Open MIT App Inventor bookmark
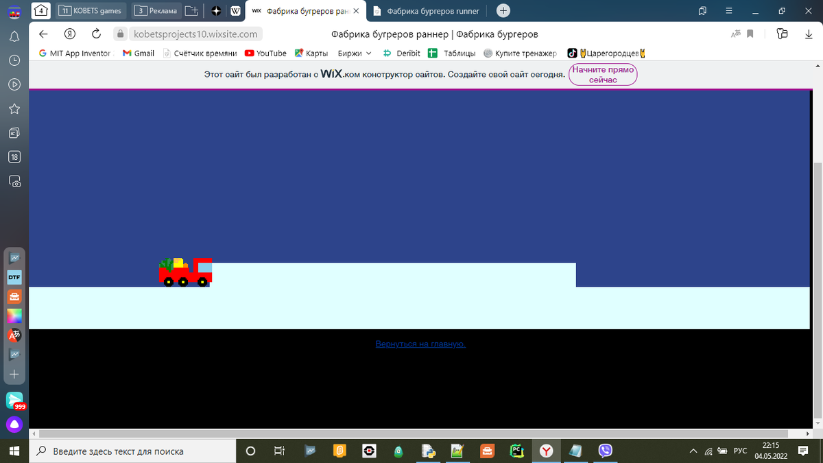Image resolution: width=823 pixels, height=463 pixels. [x=74, y=53]
